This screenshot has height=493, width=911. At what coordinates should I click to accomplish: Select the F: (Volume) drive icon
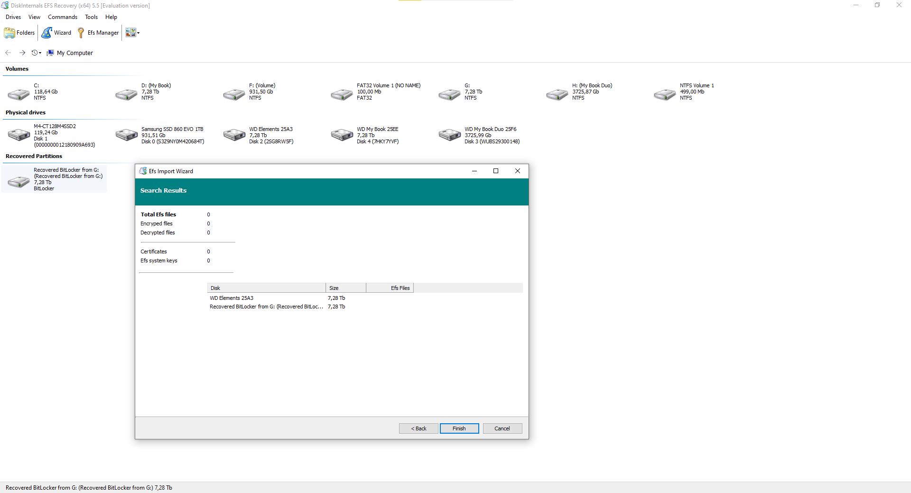(234, 94)
